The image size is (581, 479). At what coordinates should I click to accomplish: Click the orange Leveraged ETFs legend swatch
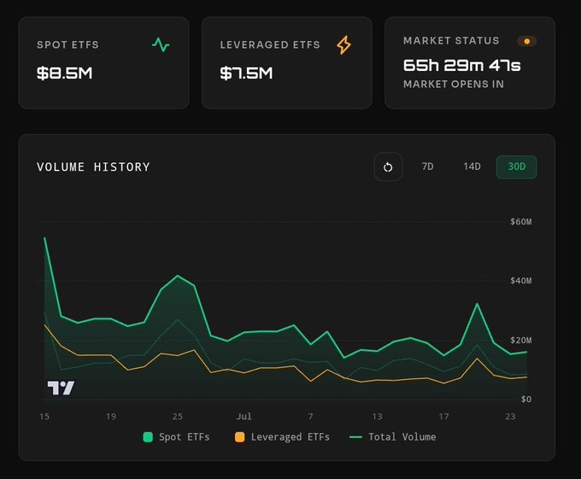(x=240, y=437)
